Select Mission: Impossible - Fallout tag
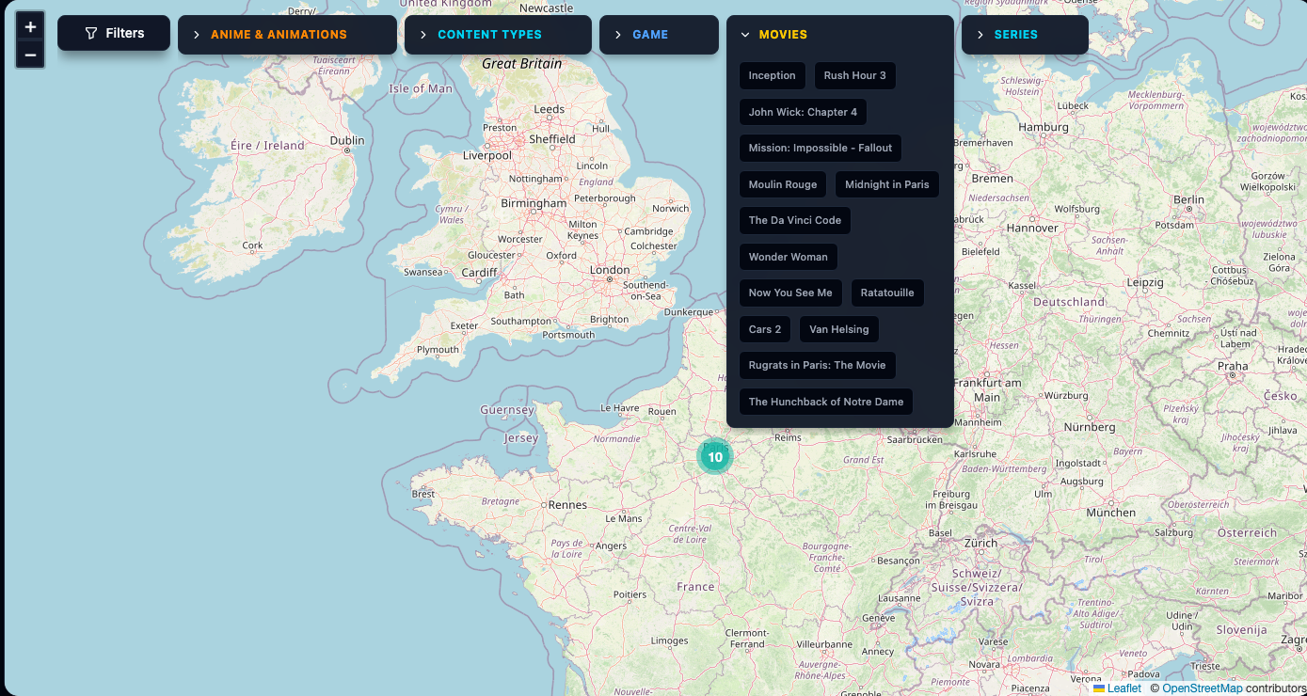This screenshot has height=696, width=1307. pos(820,148)
